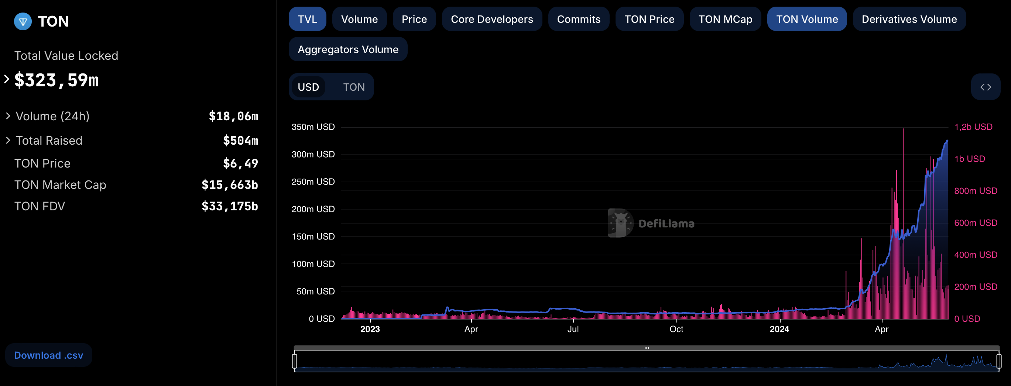The image size is (1011, 386).
Task: Click the TVL value $323,59m
Action: [x=56, y=80]
